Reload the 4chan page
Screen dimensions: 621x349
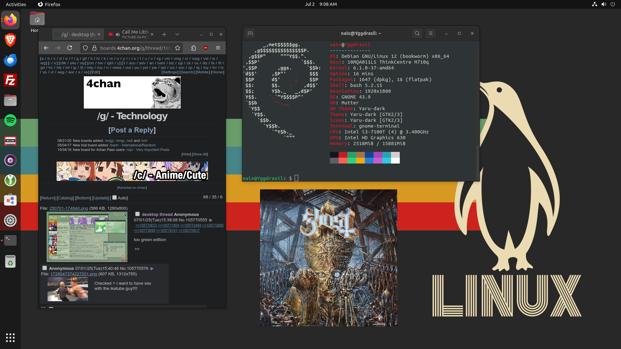point(70,48)
